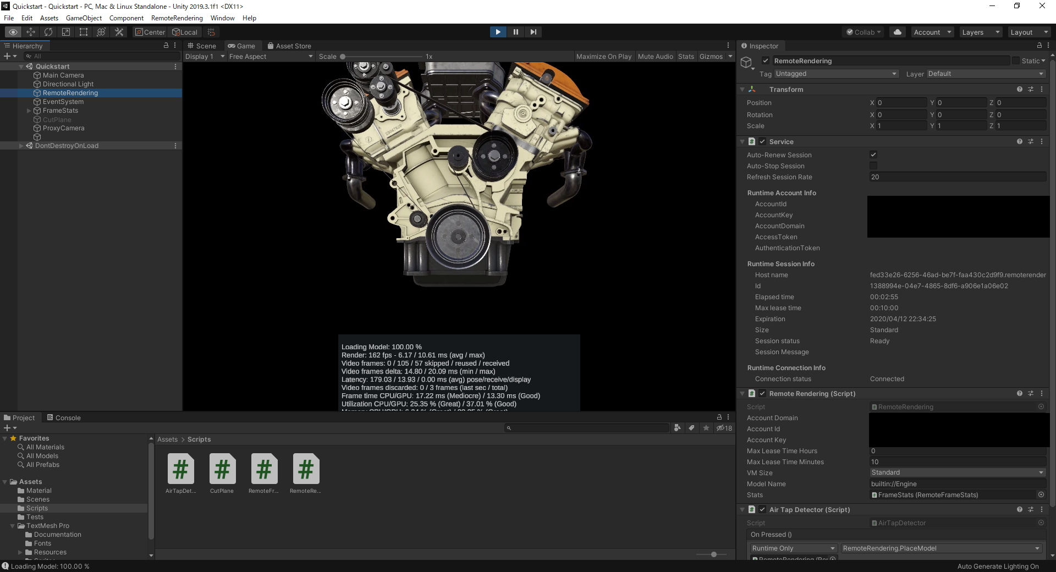Open the Free Aspect dropdown

pos(270,56)
